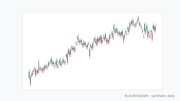Select the very first green candle

[x=29, y=74]
